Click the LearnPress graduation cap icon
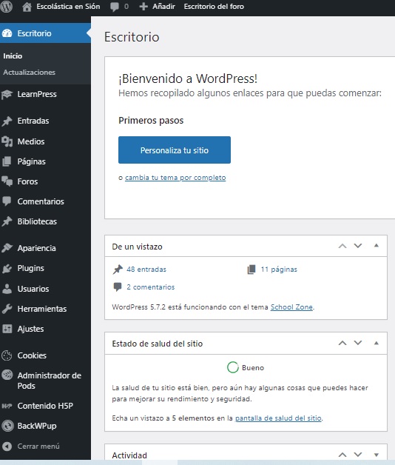 (x=7, y=95)
